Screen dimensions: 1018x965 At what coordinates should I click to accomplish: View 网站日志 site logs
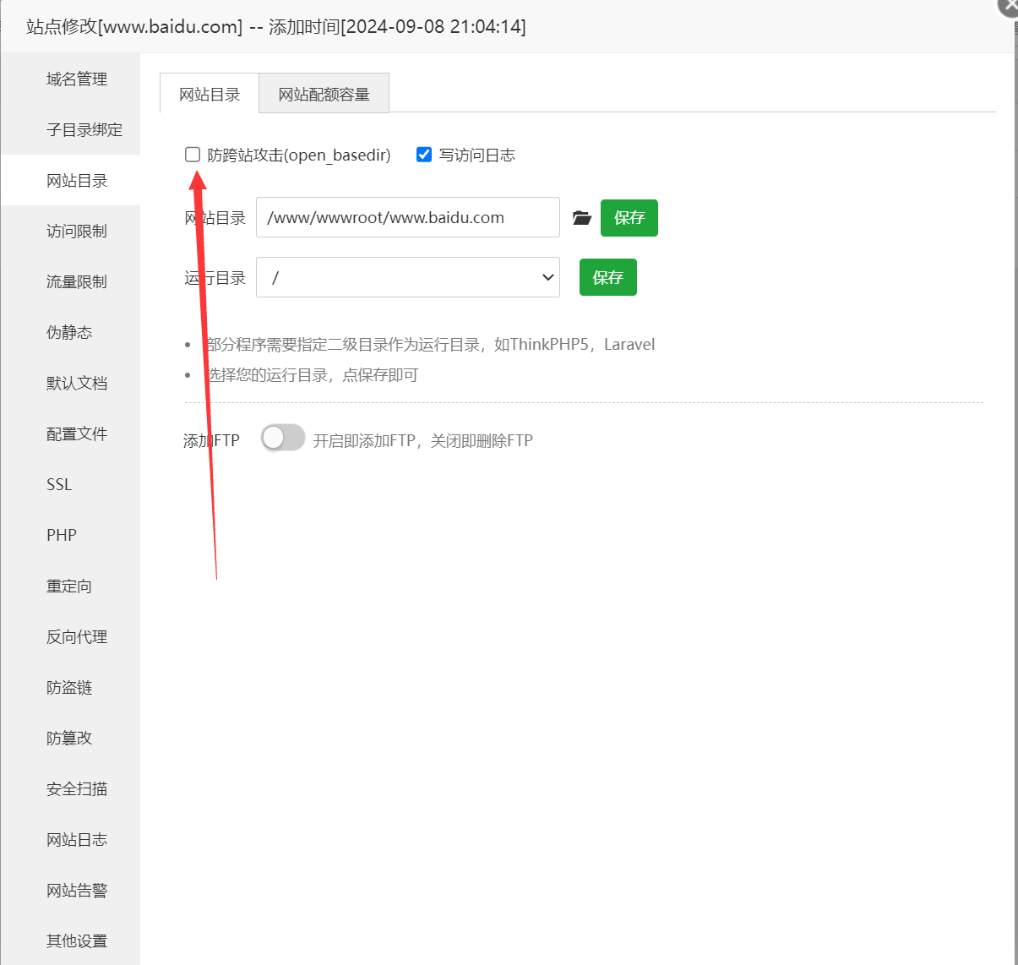coord(77,839)
